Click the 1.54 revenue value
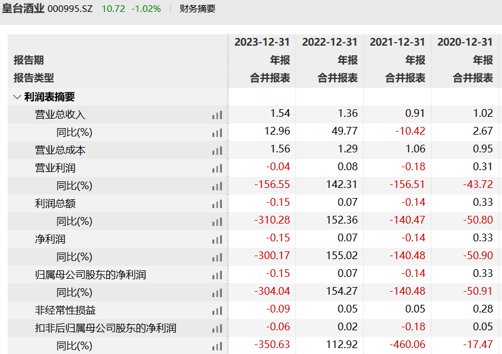Image resolution: width=502 pixels, height=354 pixels. click(280, 113)
